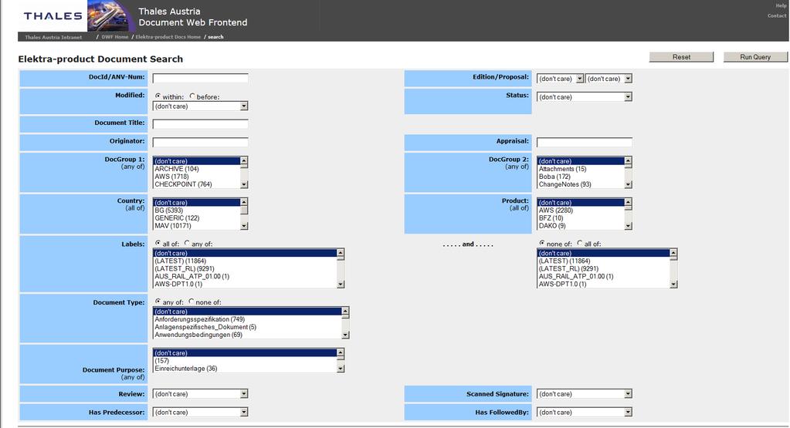Click the header banner photo thumbnail
The width and height of the screenshot is (790, 428).
tap(110, 16)
